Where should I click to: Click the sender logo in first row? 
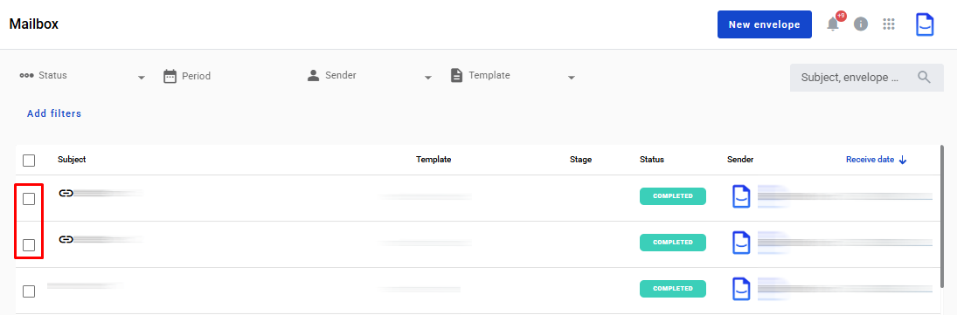click(741, 196)
